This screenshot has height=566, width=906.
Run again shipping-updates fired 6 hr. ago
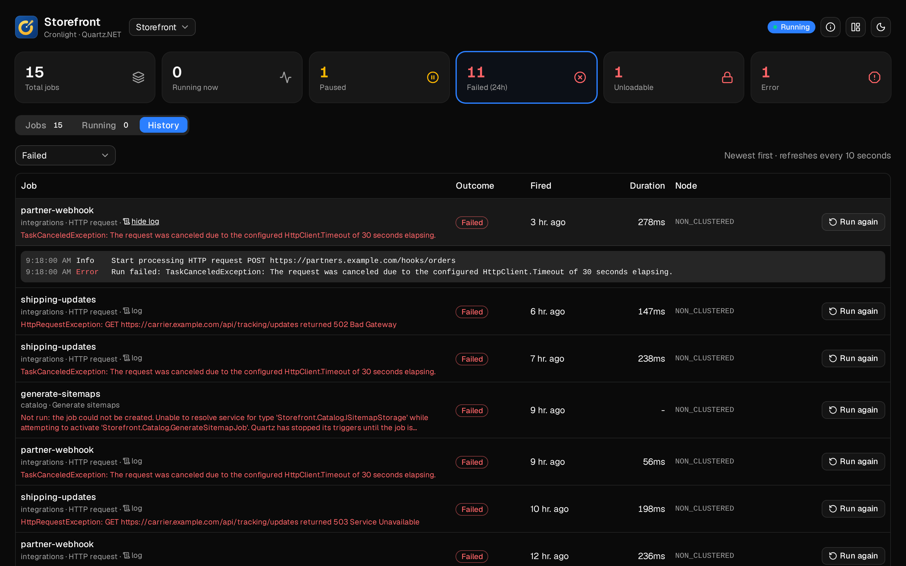click(x=853, y=311)
